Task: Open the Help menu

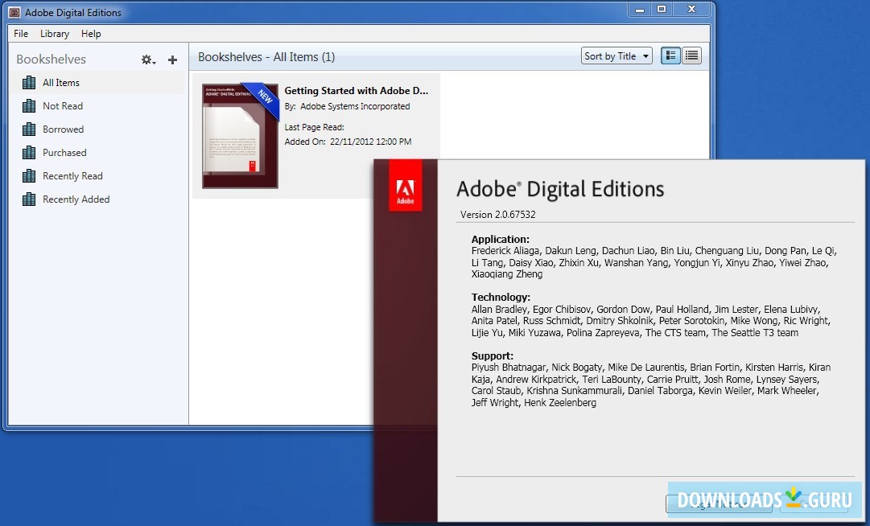Action: tap(91, 33)
